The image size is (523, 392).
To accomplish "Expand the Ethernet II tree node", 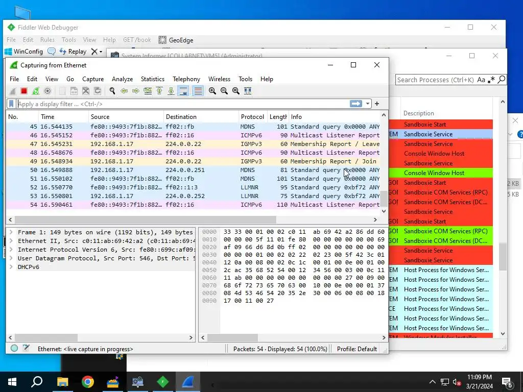I will tap(11, 241).
